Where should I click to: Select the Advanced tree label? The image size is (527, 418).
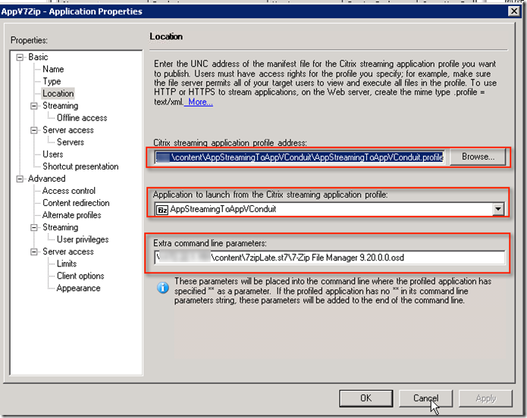pos(47,179)
